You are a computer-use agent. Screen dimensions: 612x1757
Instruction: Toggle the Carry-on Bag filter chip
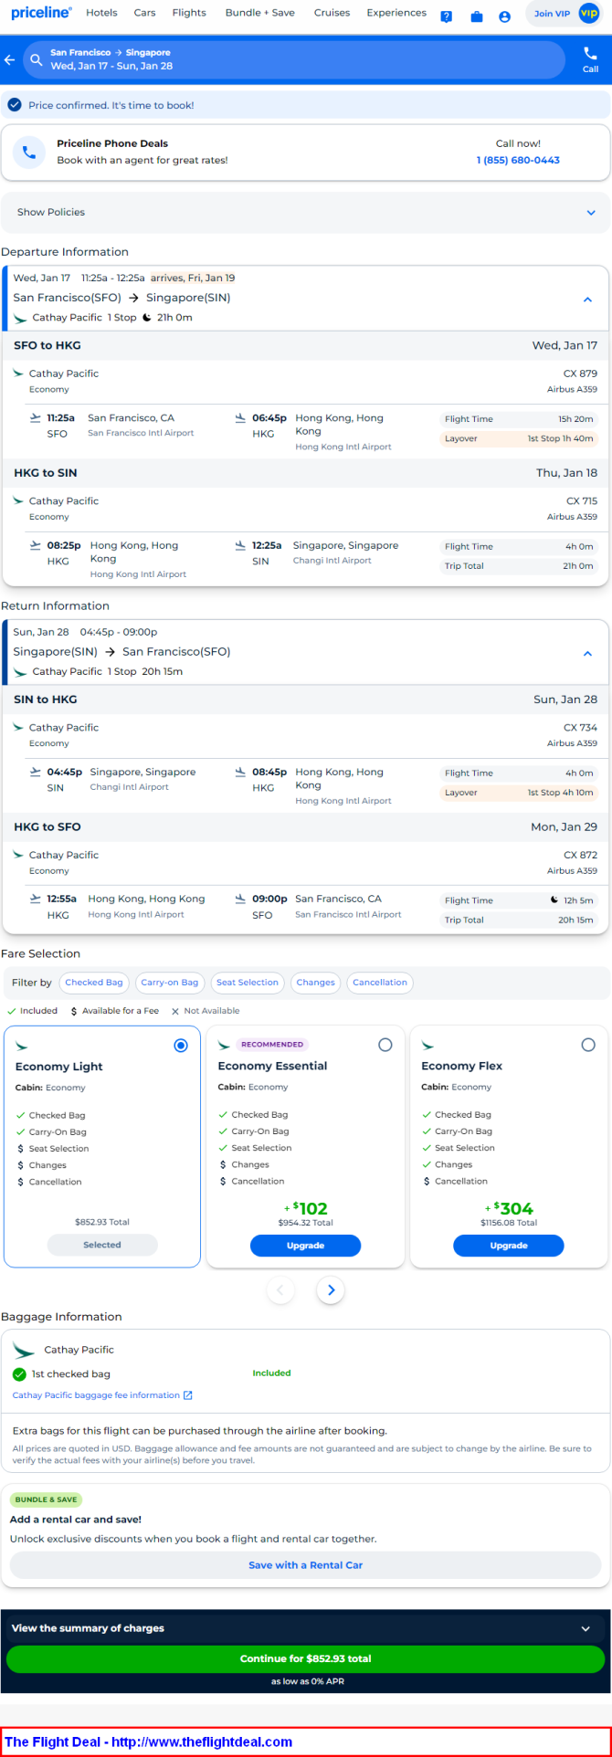170,983
